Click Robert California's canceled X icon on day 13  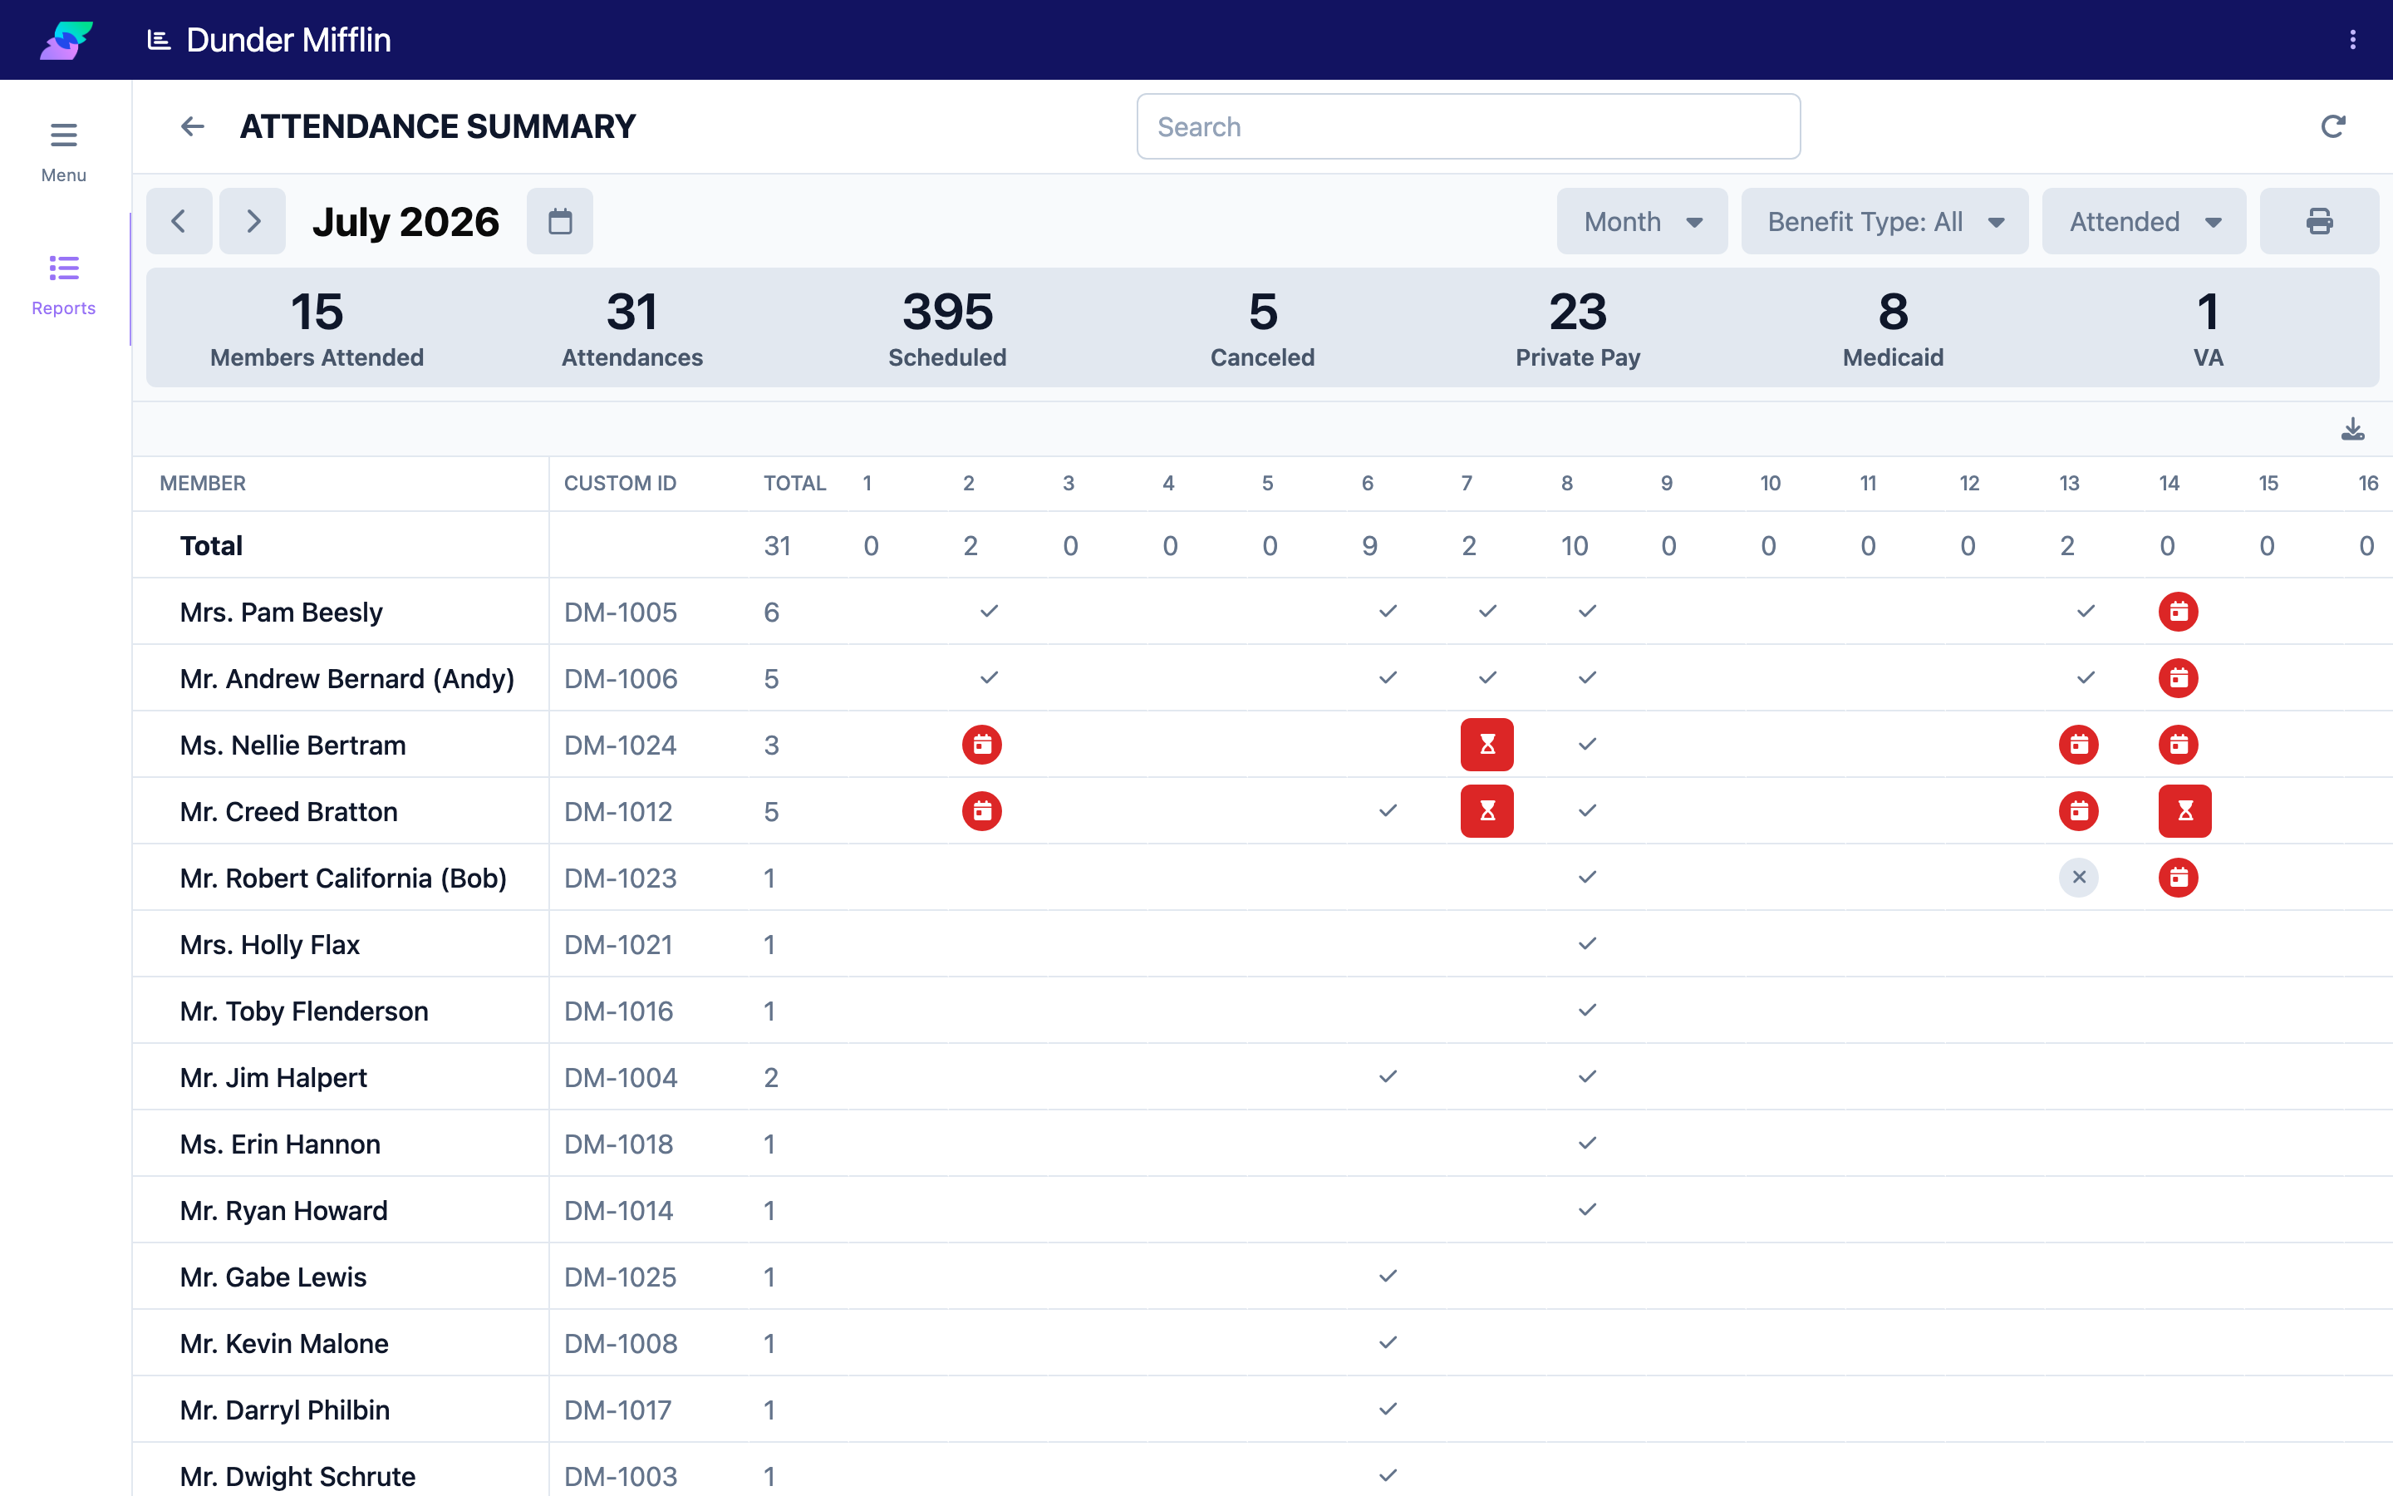click(x=2079, y=877)
